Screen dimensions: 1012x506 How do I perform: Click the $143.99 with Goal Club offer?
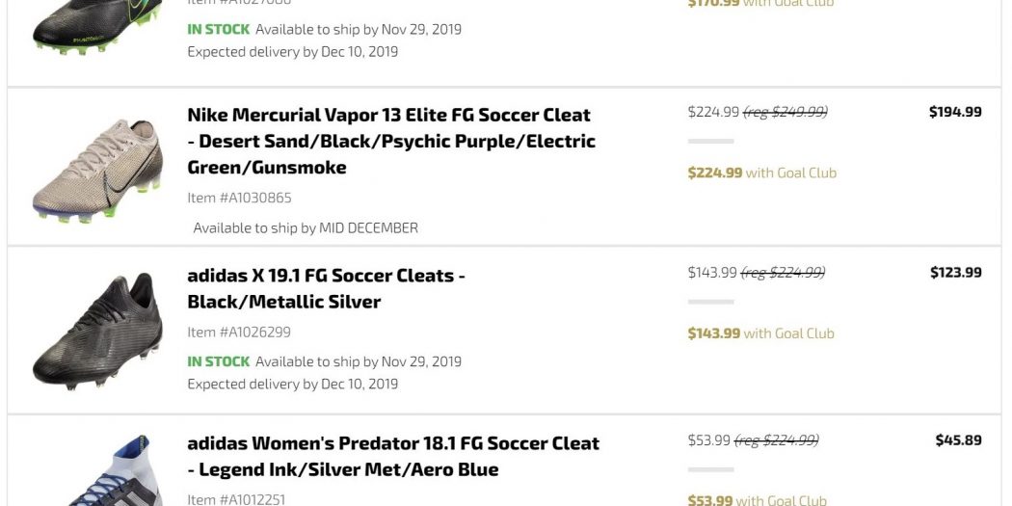[x=760, y=333]
